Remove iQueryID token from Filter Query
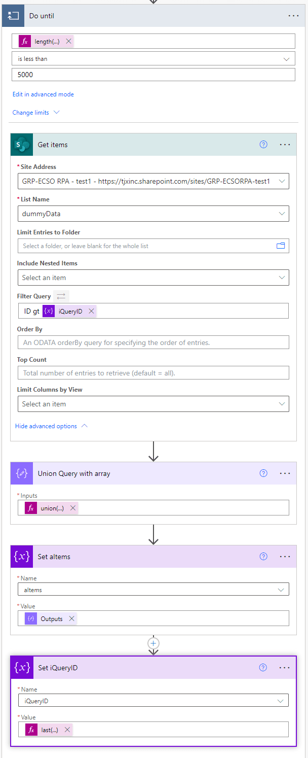 [x=91, y=311]
